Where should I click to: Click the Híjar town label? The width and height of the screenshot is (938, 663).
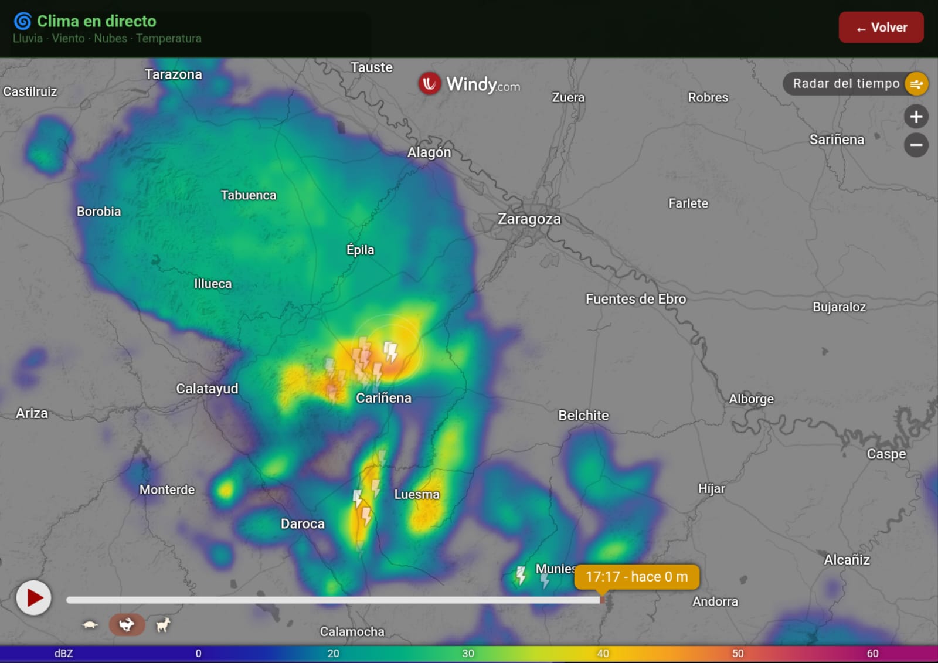coord(712,489)
